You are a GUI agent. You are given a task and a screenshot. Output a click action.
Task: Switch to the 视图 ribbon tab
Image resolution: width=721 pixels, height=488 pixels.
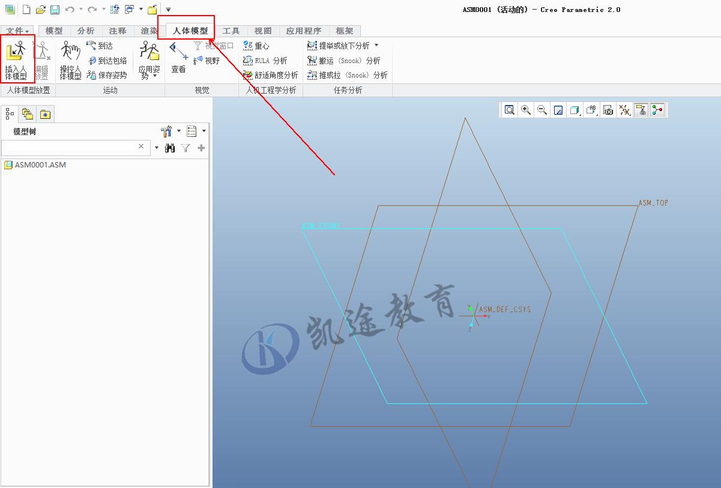[262, 31]
